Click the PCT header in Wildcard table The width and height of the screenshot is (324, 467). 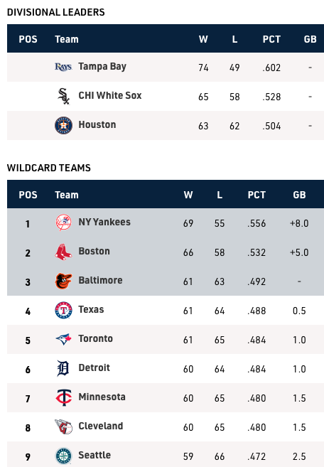(256, 195)
